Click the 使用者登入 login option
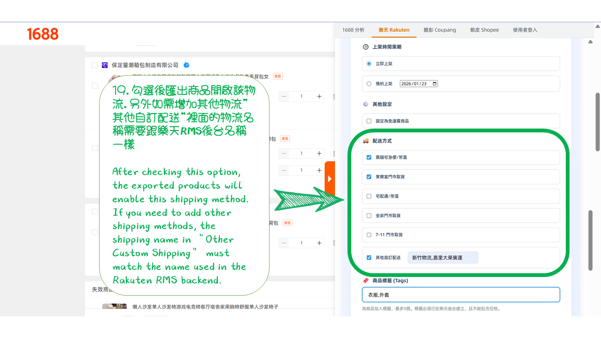The height and width of the screenshot is (338, 601). tap(524, 30)
